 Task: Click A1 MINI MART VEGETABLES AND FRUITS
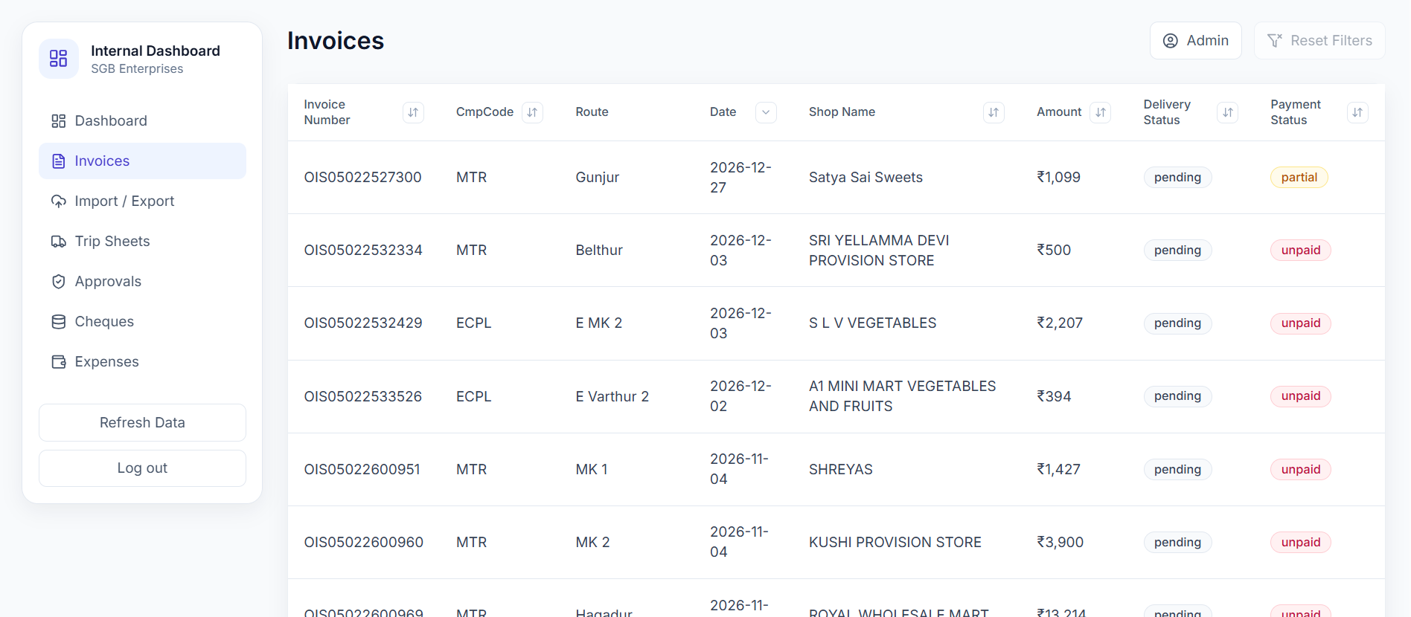click(x=902, y=396)
